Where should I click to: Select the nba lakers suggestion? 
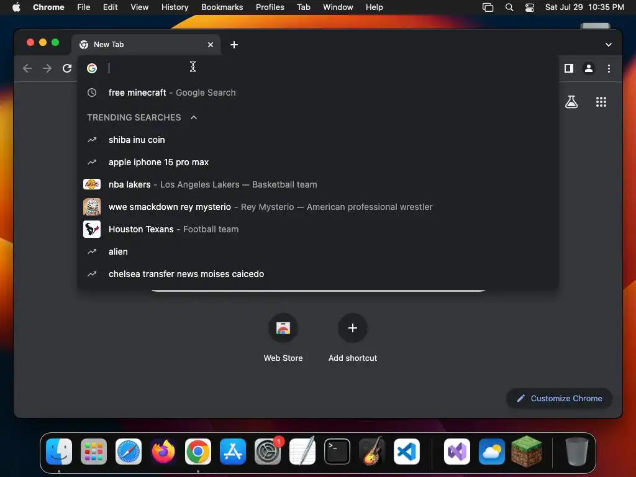coord(318,184)
